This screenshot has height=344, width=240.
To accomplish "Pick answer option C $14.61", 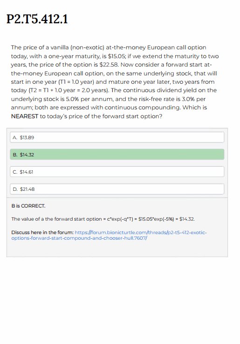I will coord(117,172).
